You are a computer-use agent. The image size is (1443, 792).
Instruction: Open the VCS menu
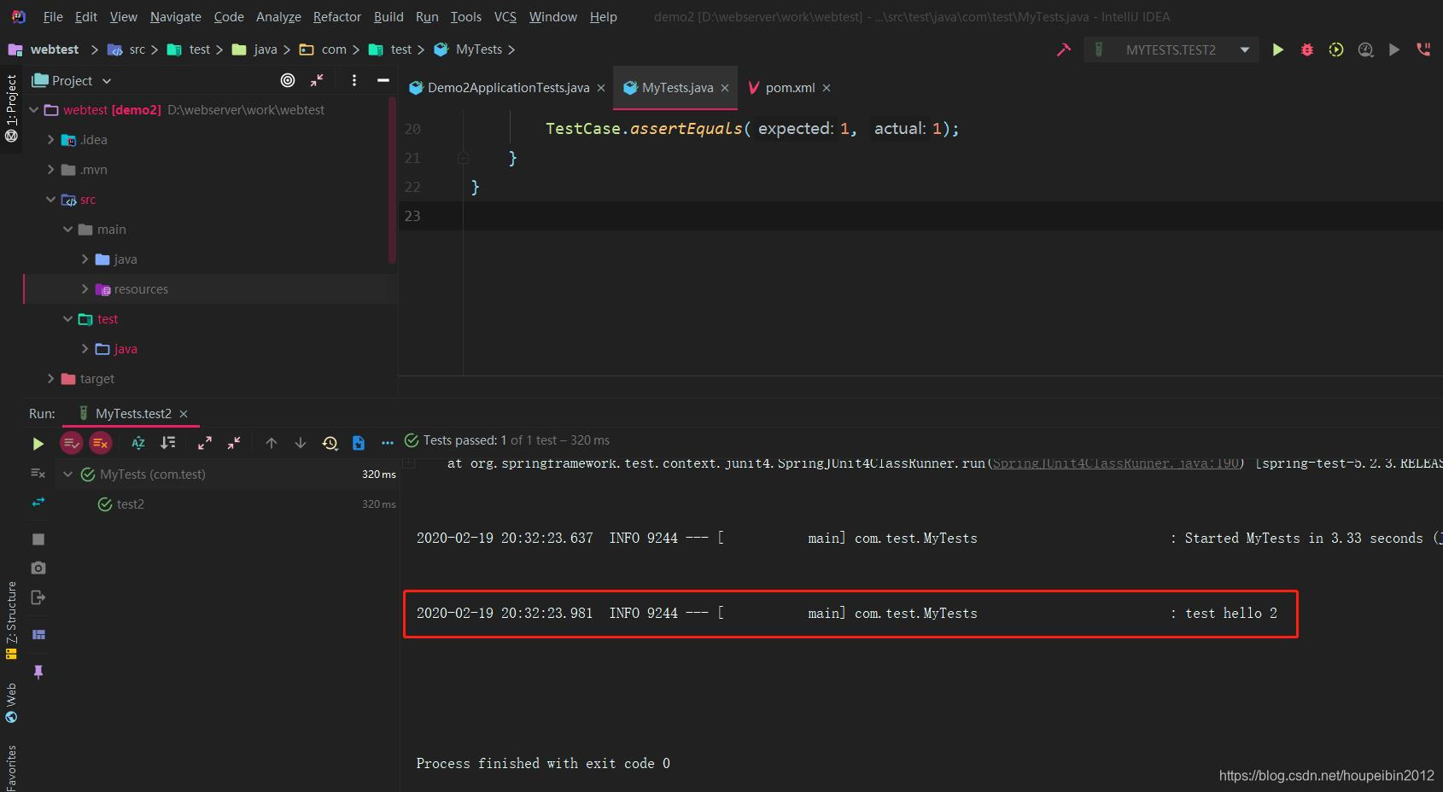(505, 17)
